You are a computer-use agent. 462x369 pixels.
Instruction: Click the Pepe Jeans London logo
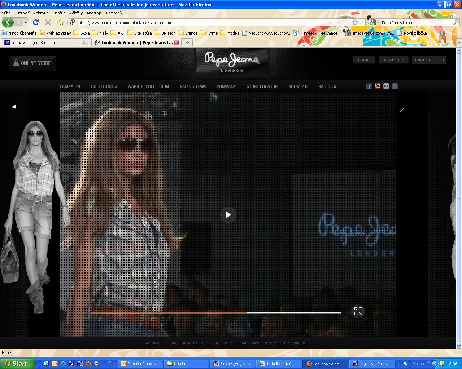click(232, 61)
